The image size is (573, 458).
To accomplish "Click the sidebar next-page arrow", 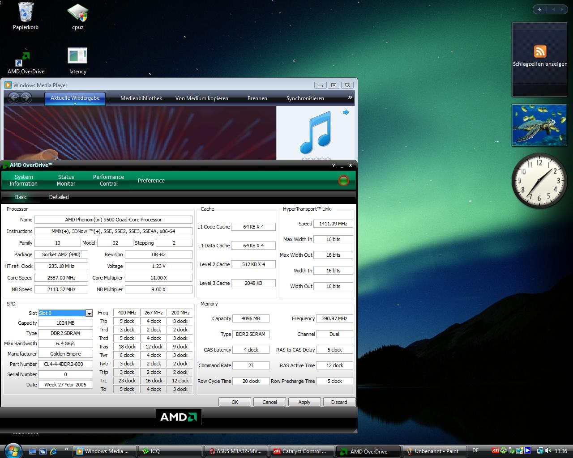I will tap(562, 9).
